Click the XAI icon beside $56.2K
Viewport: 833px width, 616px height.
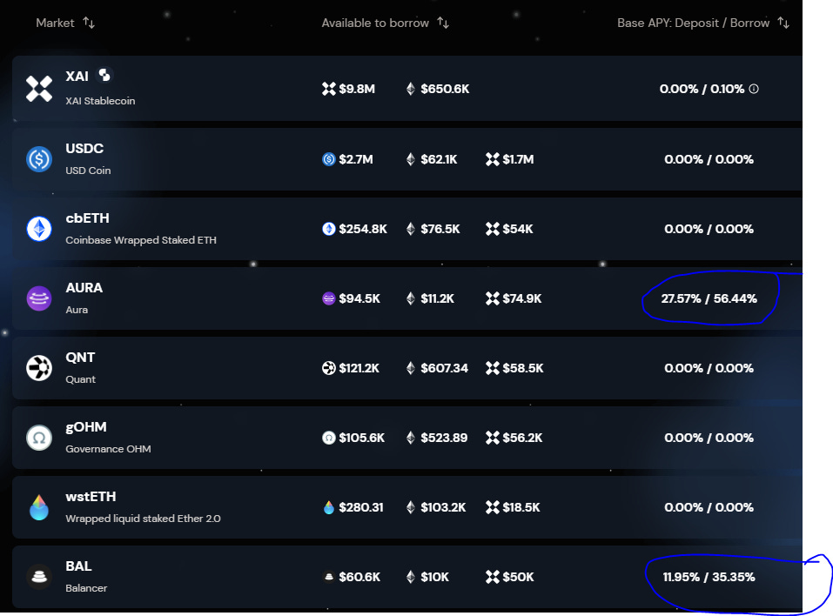(x=493, y=438)
